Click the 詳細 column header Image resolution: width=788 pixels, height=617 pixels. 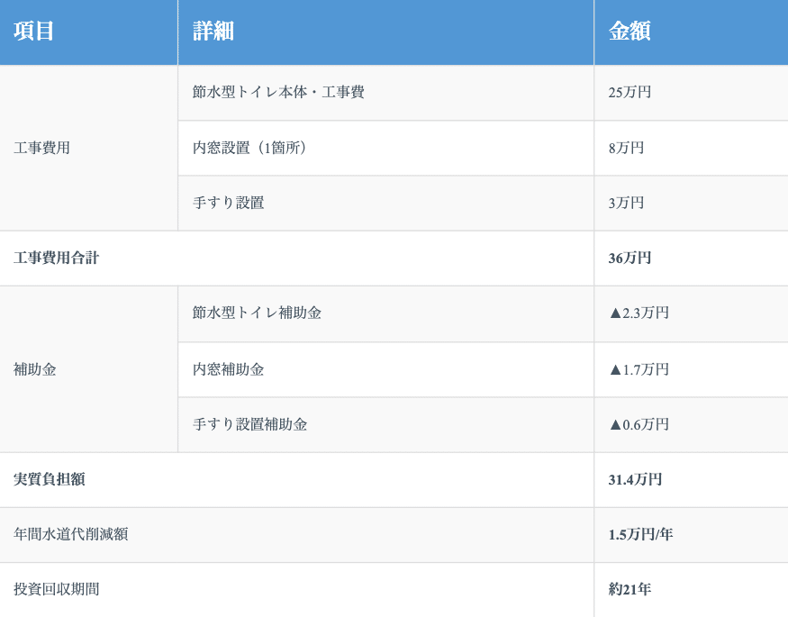[x=213, y=32]
